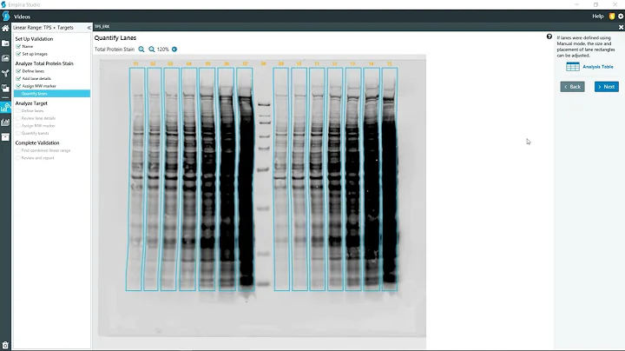This screenshot has height=351, width=625.
Task: Zoom in on Total Protein Stain image
Action: (x=141, y=50)
